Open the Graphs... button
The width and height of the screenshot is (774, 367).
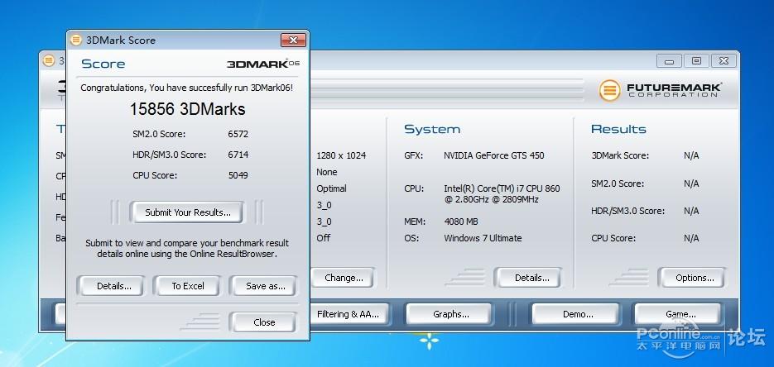point(450,314)
